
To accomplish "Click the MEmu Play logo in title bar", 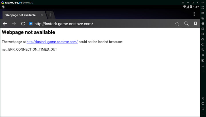I will (3, 3).
